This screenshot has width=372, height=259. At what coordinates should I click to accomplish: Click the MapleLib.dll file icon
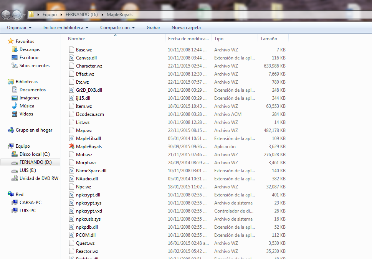pos(72,138)
